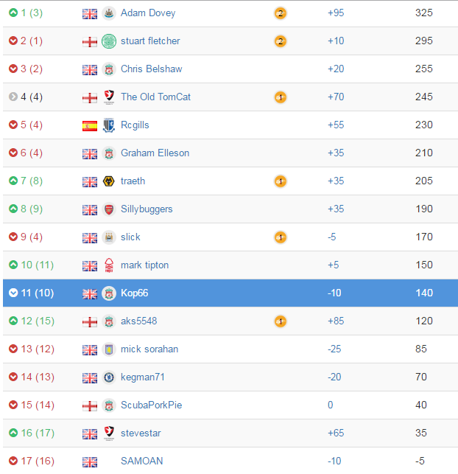The image size is (458, 474).
Task: Click the orange badge on Adam Dovey's row
Action: [x=281, y=13]
